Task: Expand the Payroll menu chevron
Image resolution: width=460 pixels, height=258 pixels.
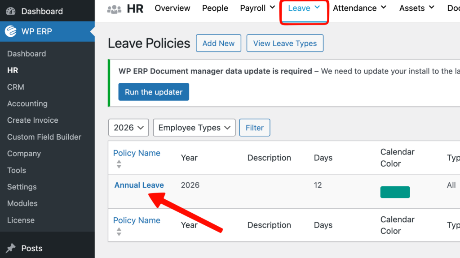Action: [x=272, y=8]
